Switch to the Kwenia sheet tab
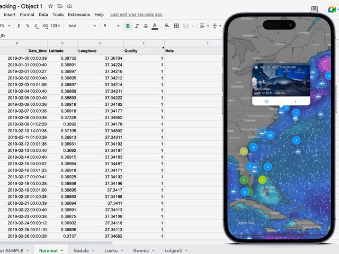This screenshot has height=254, width=339. tap(141, 250)
